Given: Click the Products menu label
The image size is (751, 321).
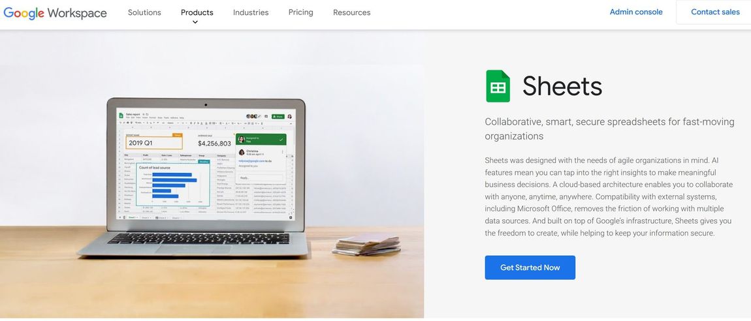Looking at the screenshot, I should [x=197, y=12].
